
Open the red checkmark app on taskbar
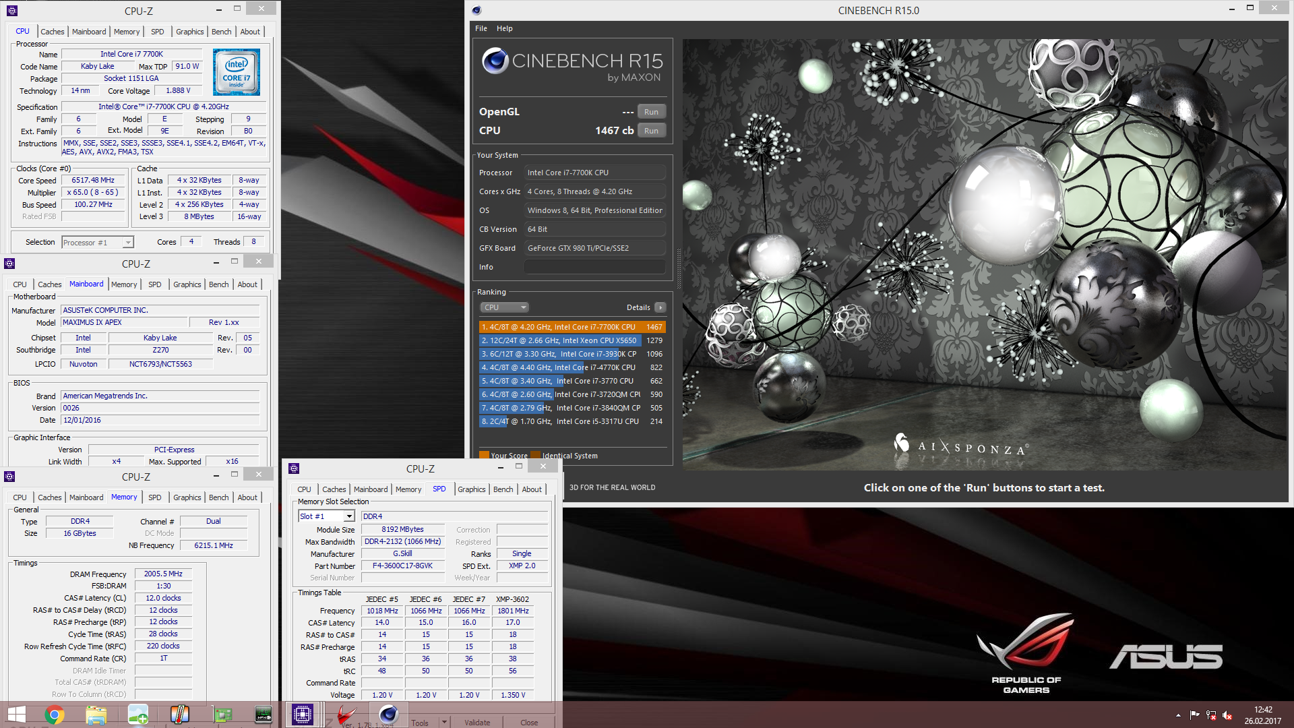[x=346, y=715]
